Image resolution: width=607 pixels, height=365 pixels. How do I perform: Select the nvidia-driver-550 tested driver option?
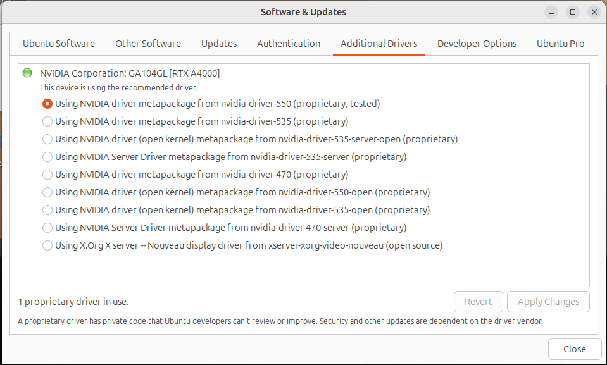47,104
